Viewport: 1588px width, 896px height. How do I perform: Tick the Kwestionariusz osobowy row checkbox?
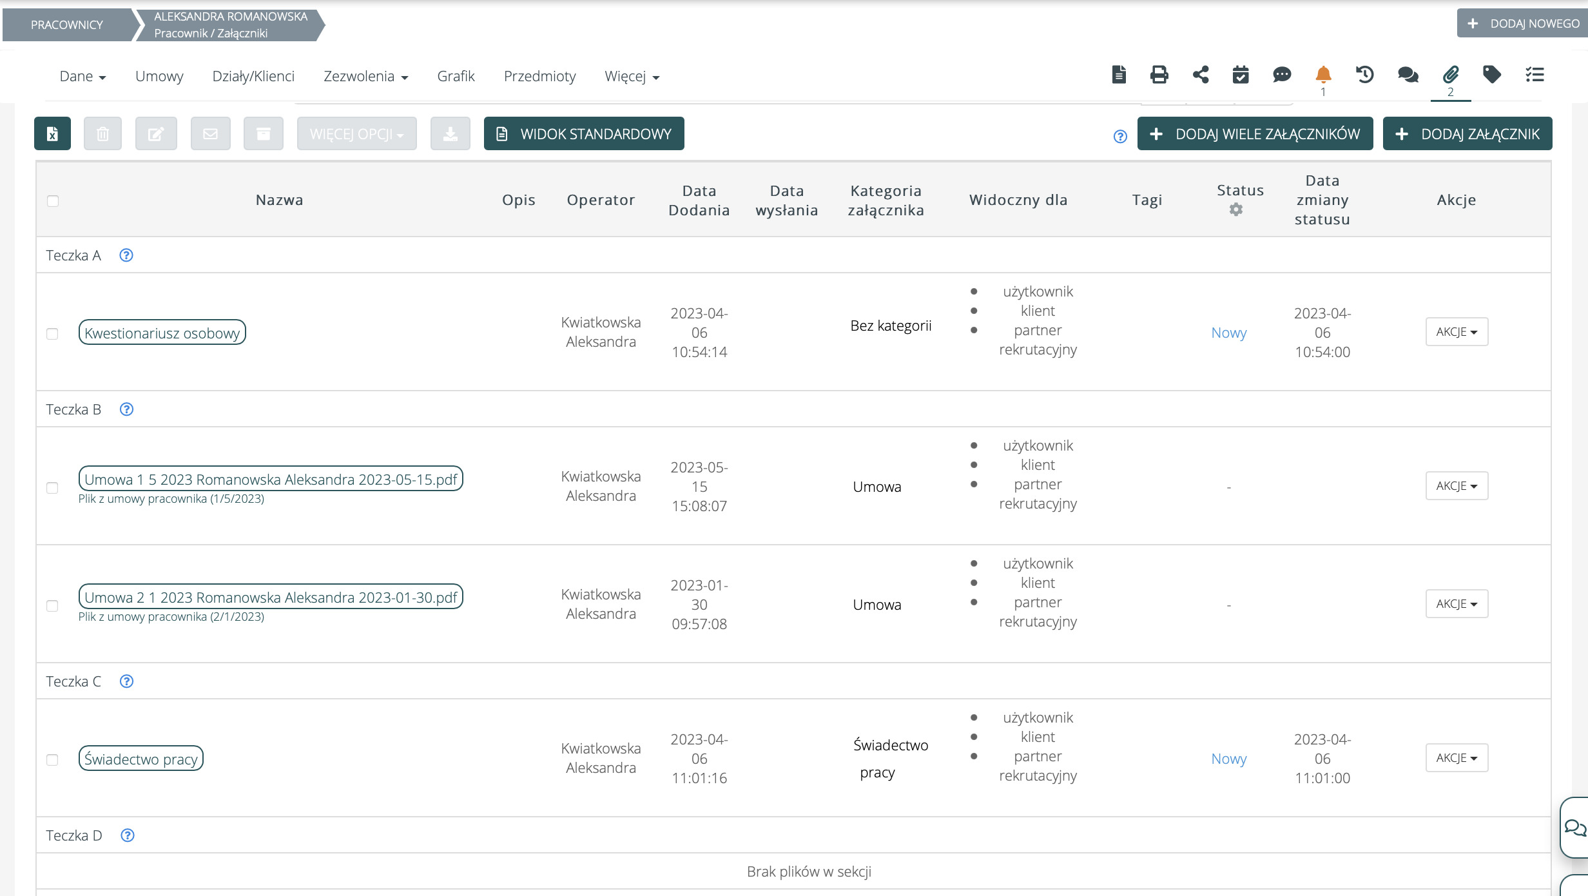[53, 334]
